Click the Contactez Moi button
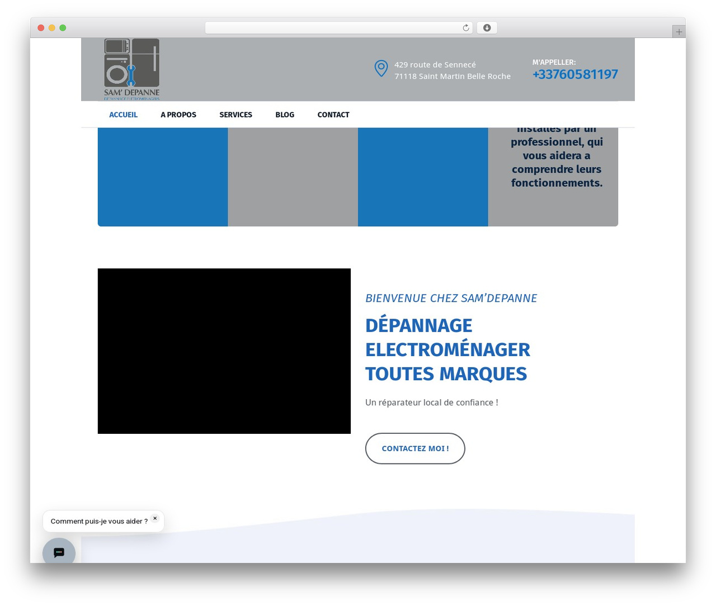Viewport: 716px width, 606px height. pos(415,448)
